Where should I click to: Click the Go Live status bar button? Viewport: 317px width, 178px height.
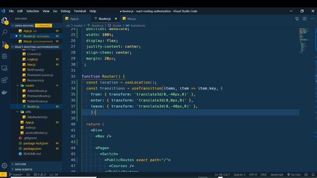[294, 175]
